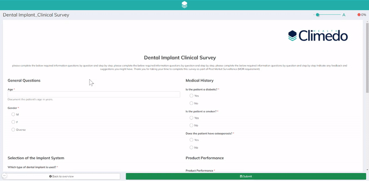Choose No for patient smoker
This screenshot has height=181, width=369.
tap(191, 125)
